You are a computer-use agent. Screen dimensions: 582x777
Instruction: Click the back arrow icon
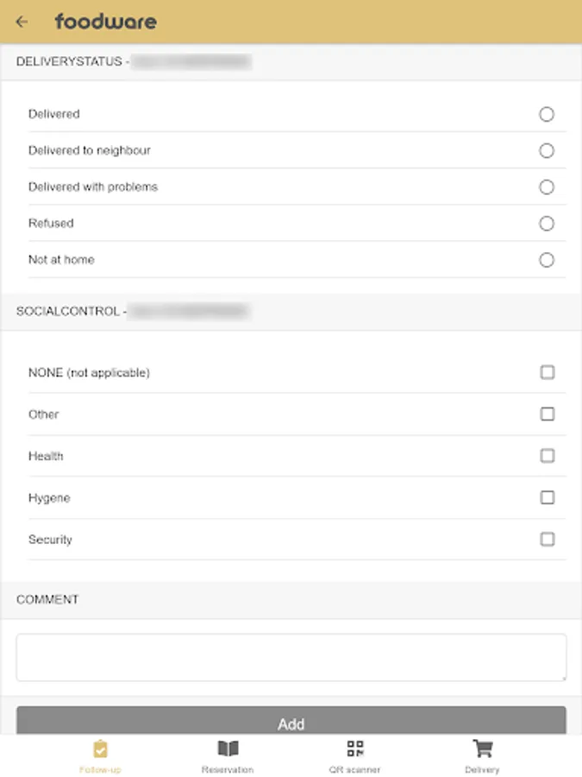coord(22,22)
